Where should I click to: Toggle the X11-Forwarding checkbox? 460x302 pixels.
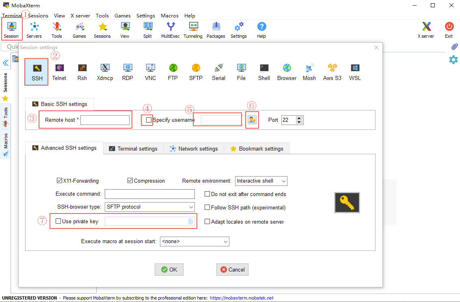click(59, 181)
